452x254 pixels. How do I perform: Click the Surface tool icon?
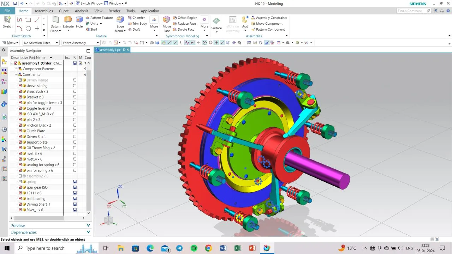pyautogui.click(x=216, y=21)
